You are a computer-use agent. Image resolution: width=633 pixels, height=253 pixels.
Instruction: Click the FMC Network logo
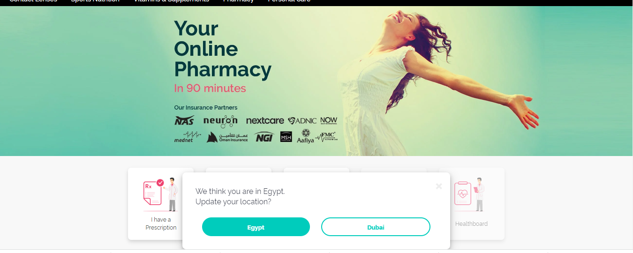(326, 137)
